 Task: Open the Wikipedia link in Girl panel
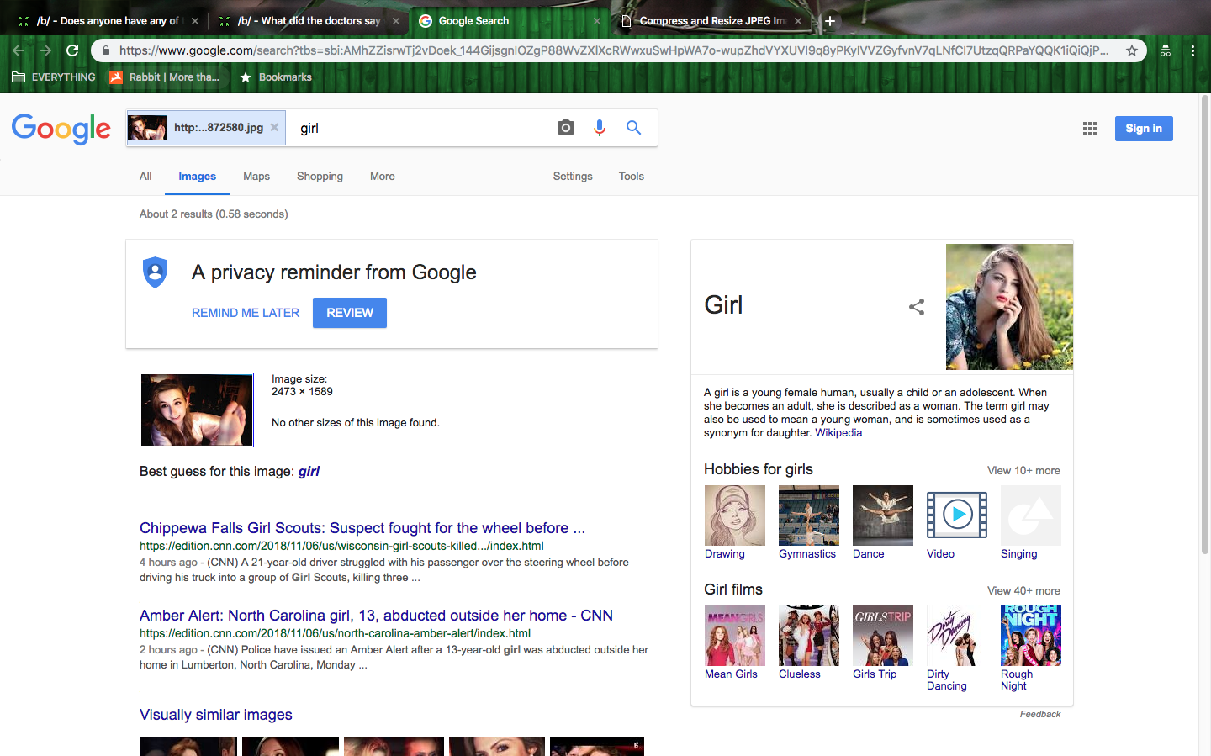838,433
